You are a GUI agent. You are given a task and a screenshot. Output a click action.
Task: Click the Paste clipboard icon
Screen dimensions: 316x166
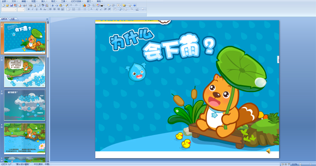point(61,6)
